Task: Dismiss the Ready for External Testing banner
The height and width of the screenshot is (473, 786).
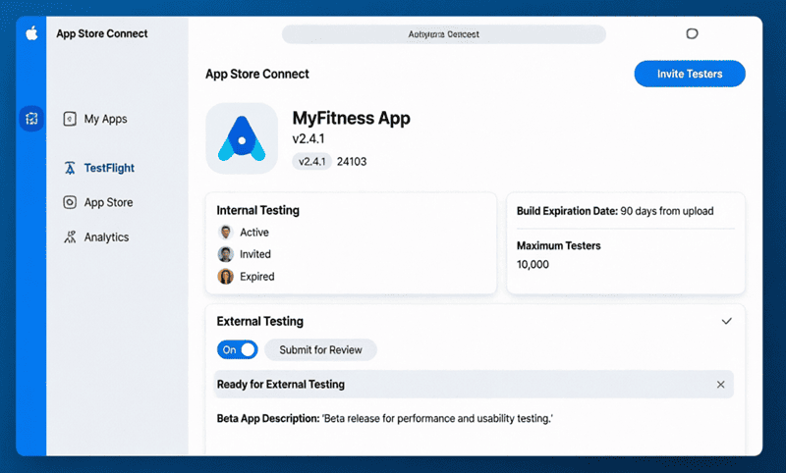Action: [720, 385]
